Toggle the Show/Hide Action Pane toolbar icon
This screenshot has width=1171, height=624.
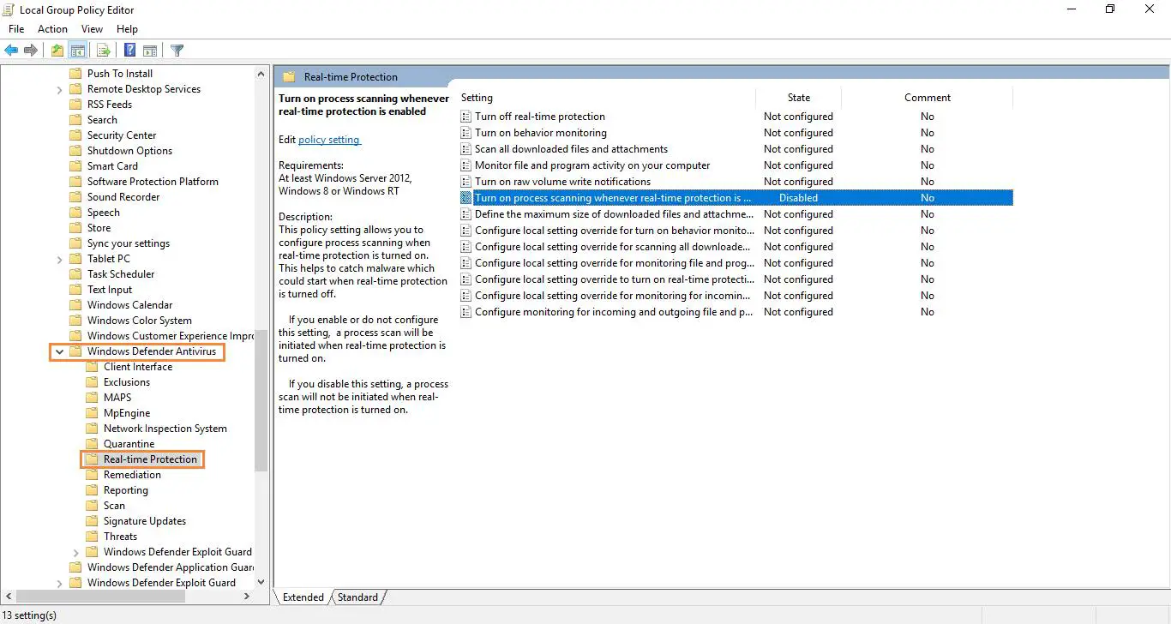150,51
